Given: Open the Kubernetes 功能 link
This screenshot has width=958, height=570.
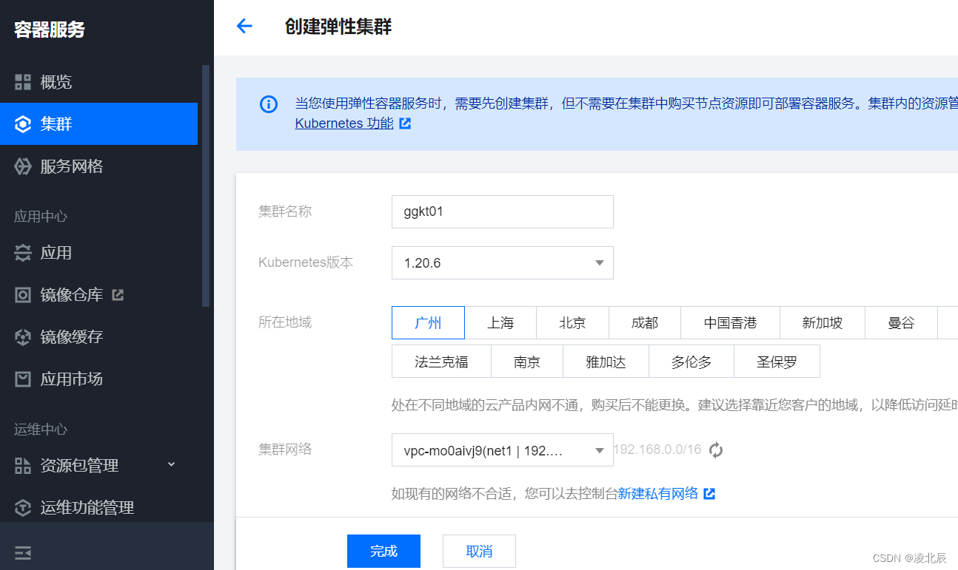Looking at the screenshot, I should 344,123.
